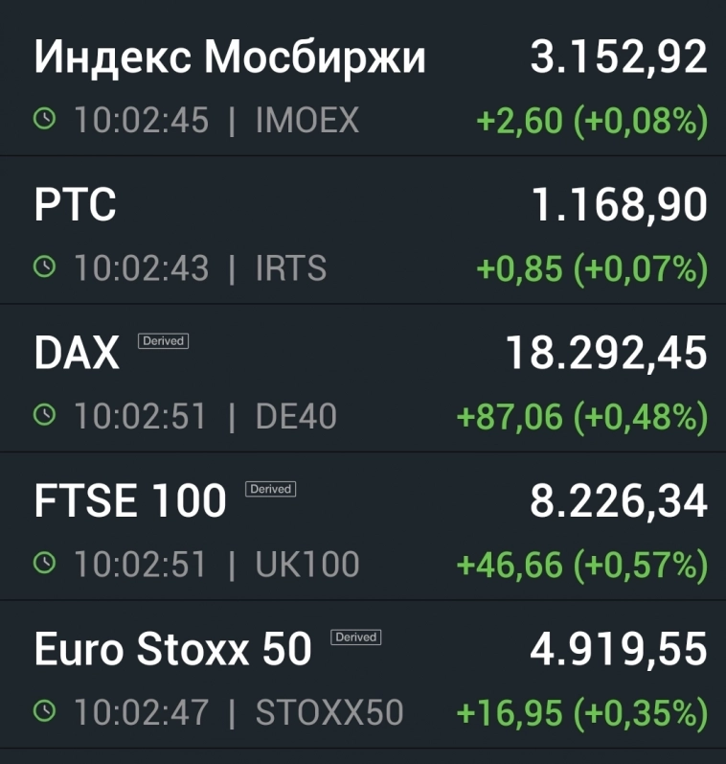The image size is (726, 764).
Task: Click the clock icon in DAX row
Action: pos(44,415)
